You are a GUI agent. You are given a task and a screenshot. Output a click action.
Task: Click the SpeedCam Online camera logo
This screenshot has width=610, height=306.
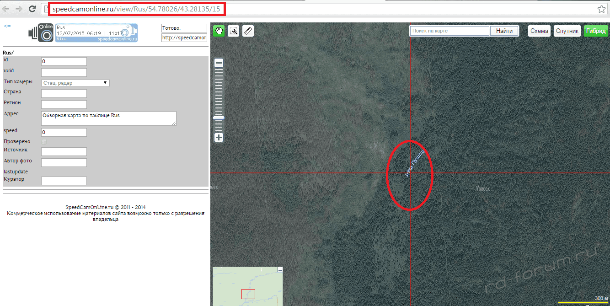coord(41,33)
